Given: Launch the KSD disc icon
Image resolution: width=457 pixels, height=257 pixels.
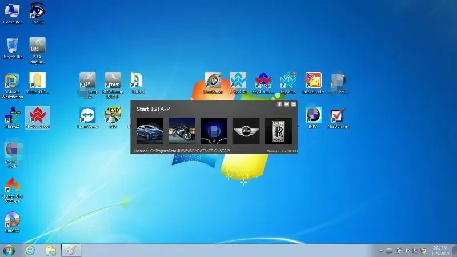Looking at the screenshot, I should click(113, 118).
